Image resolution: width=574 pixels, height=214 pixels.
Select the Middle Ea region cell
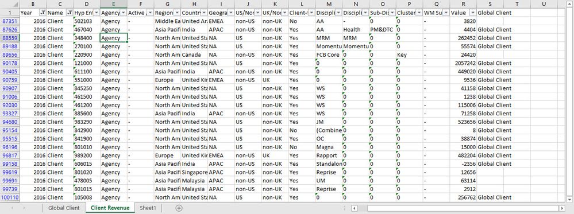(x=167, y=21)
